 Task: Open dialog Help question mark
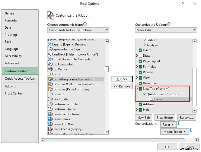point(183,4)
